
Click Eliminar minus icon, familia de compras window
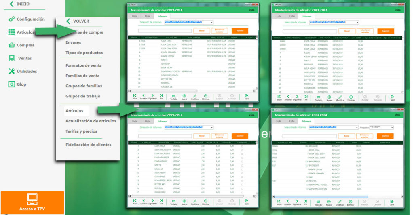[206, 97]
